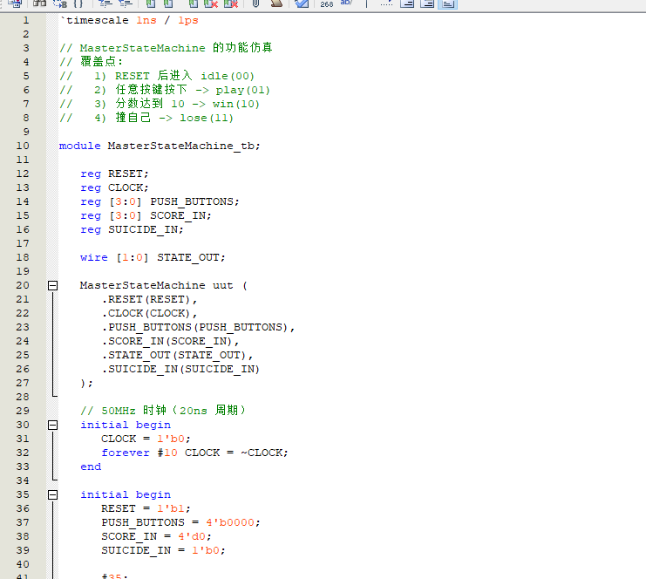Click the '.RESET(RESET),' port connection
Screen dimensions: 646x579
coord(150,300)
